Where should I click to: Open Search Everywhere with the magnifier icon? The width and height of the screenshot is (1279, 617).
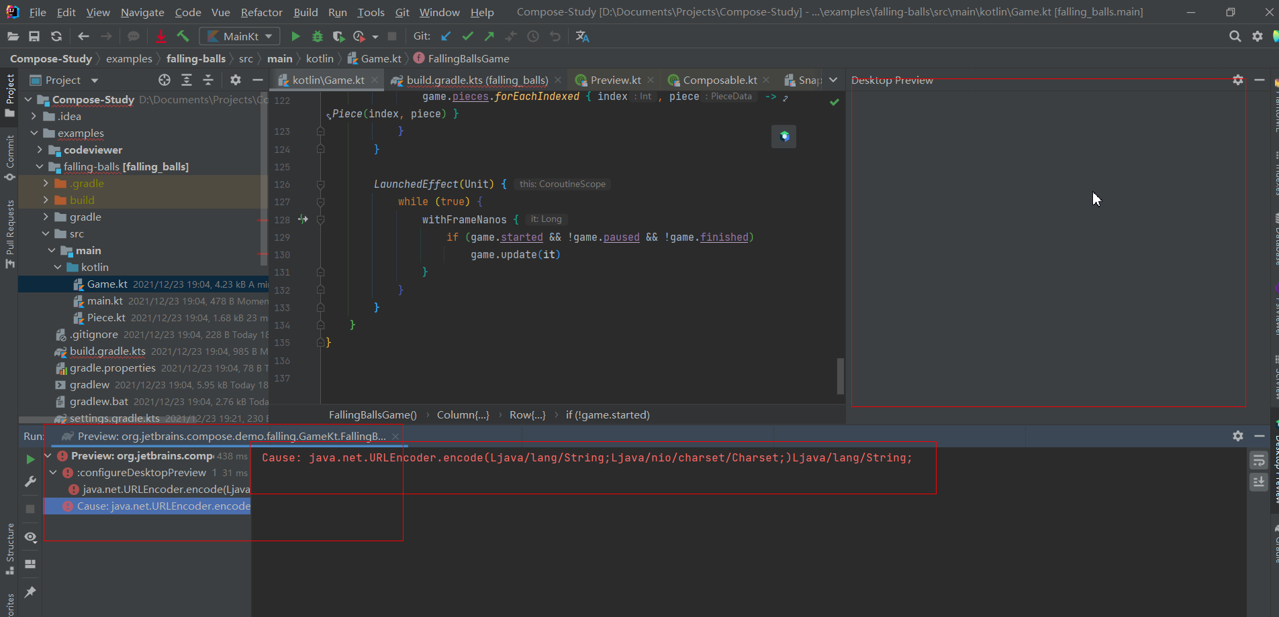click(x=1235, y=36)
